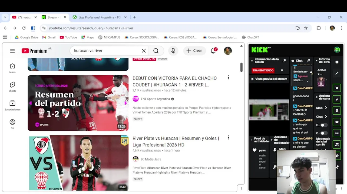Screen dimensions: 347x194
Task: Switch to the Liga Profesional Argentina tab
Action: coord(99,17)
